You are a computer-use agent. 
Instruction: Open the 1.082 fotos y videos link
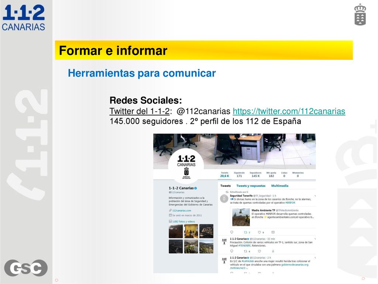(x=184, y=222)
